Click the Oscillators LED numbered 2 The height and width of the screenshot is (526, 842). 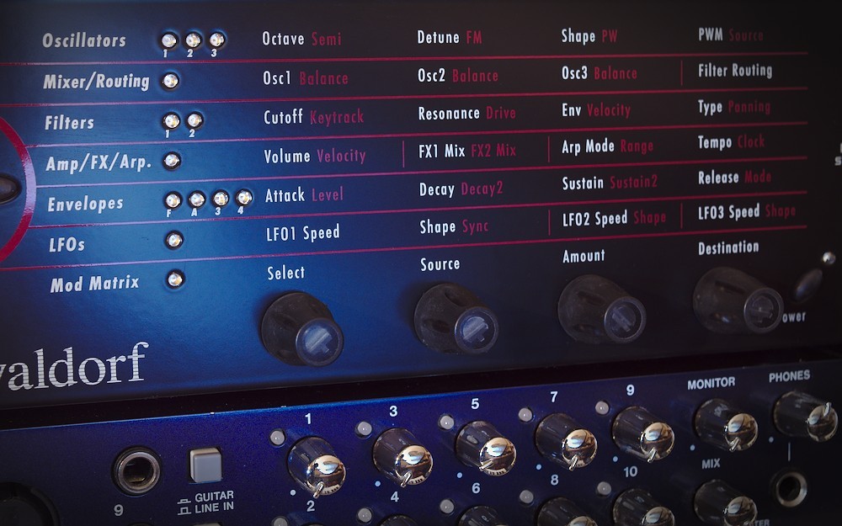[193, 40]
